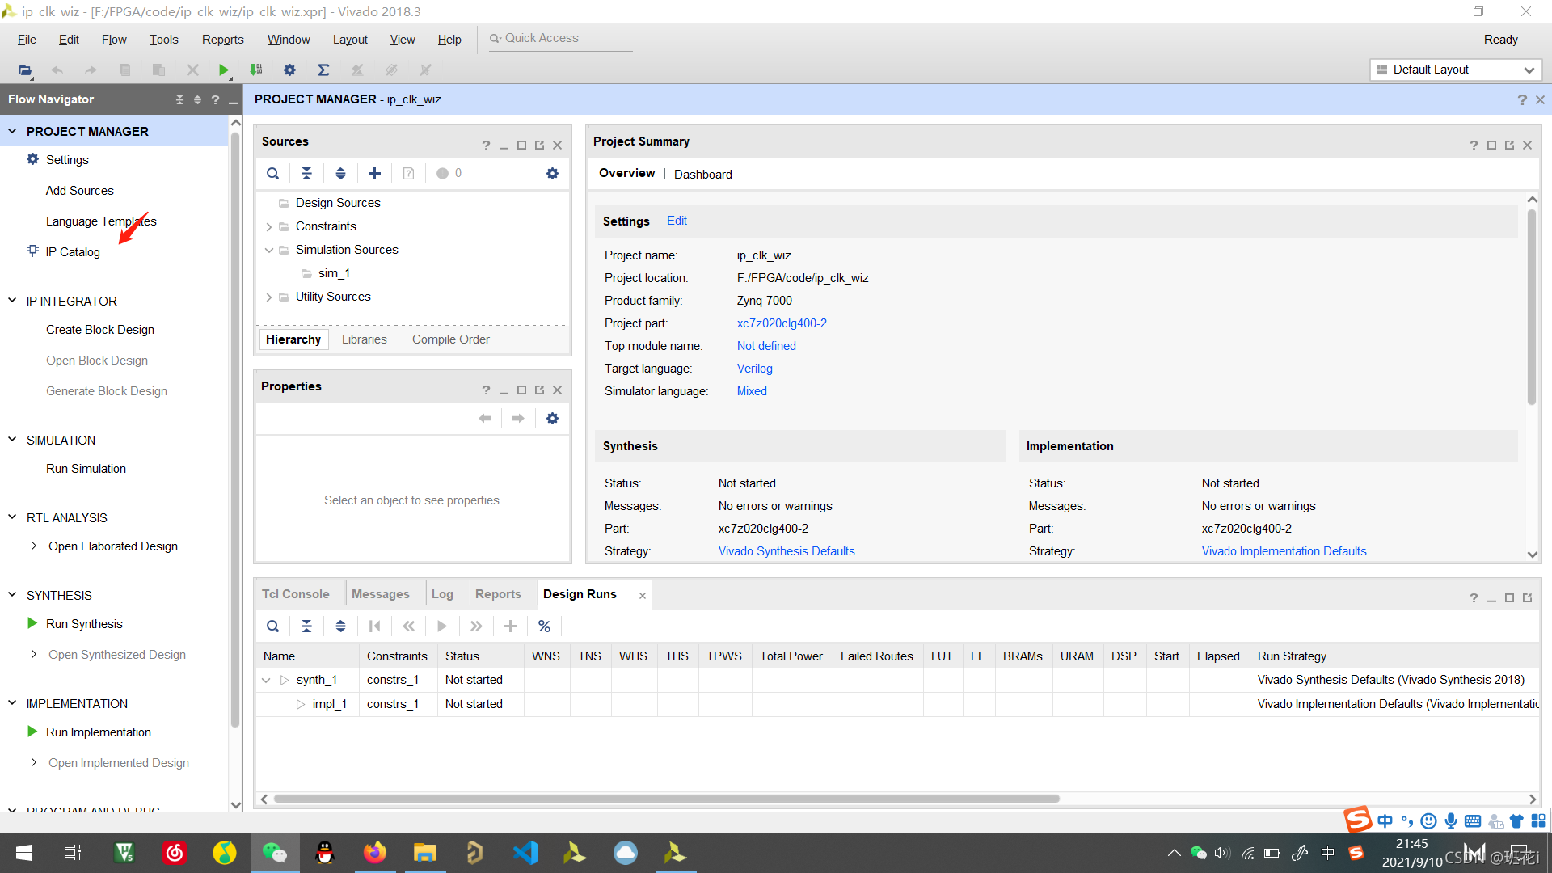Screen dimensions: 1552x873
Task: Float the Project Summary panel
Action: tap(1509, 145)
